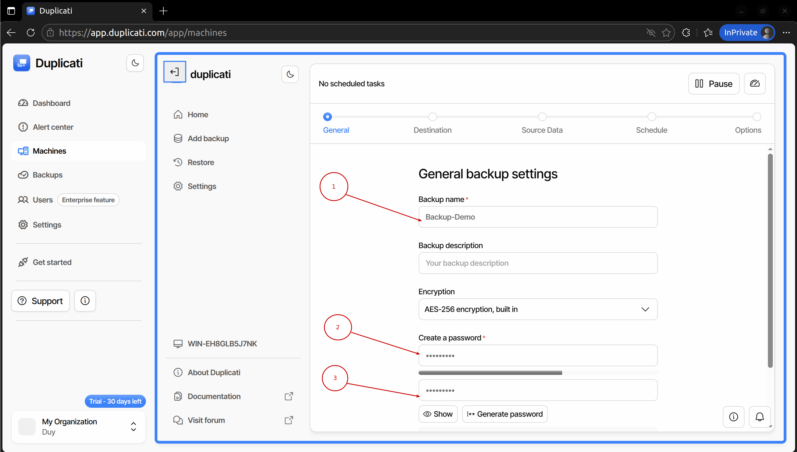This screenshot has width=797, height=452.
Task: Click the info icon near bell
Action: 733,417
